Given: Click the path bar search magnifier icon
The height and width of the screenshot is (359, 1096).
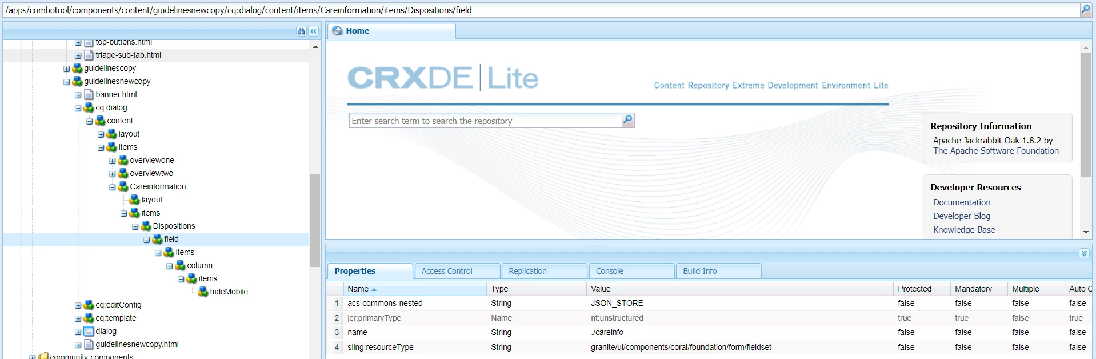Looking at the screenshot, I should (x=1086, y=10).
